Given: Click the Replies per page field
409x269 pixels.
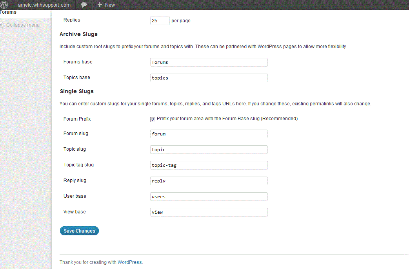Looking at the screenshot, I should click(x=160, y=21).
